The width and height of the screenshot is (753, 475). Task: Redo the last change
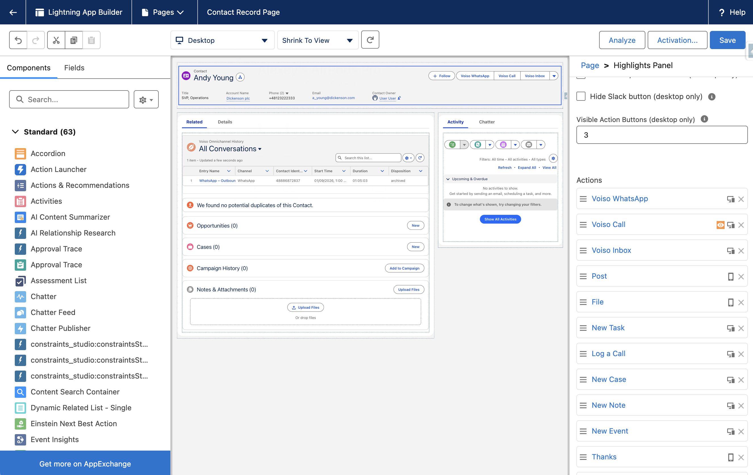tap(36, 40)
